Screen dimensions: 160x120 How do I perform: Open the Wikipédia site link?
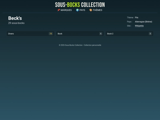(139, 26)
